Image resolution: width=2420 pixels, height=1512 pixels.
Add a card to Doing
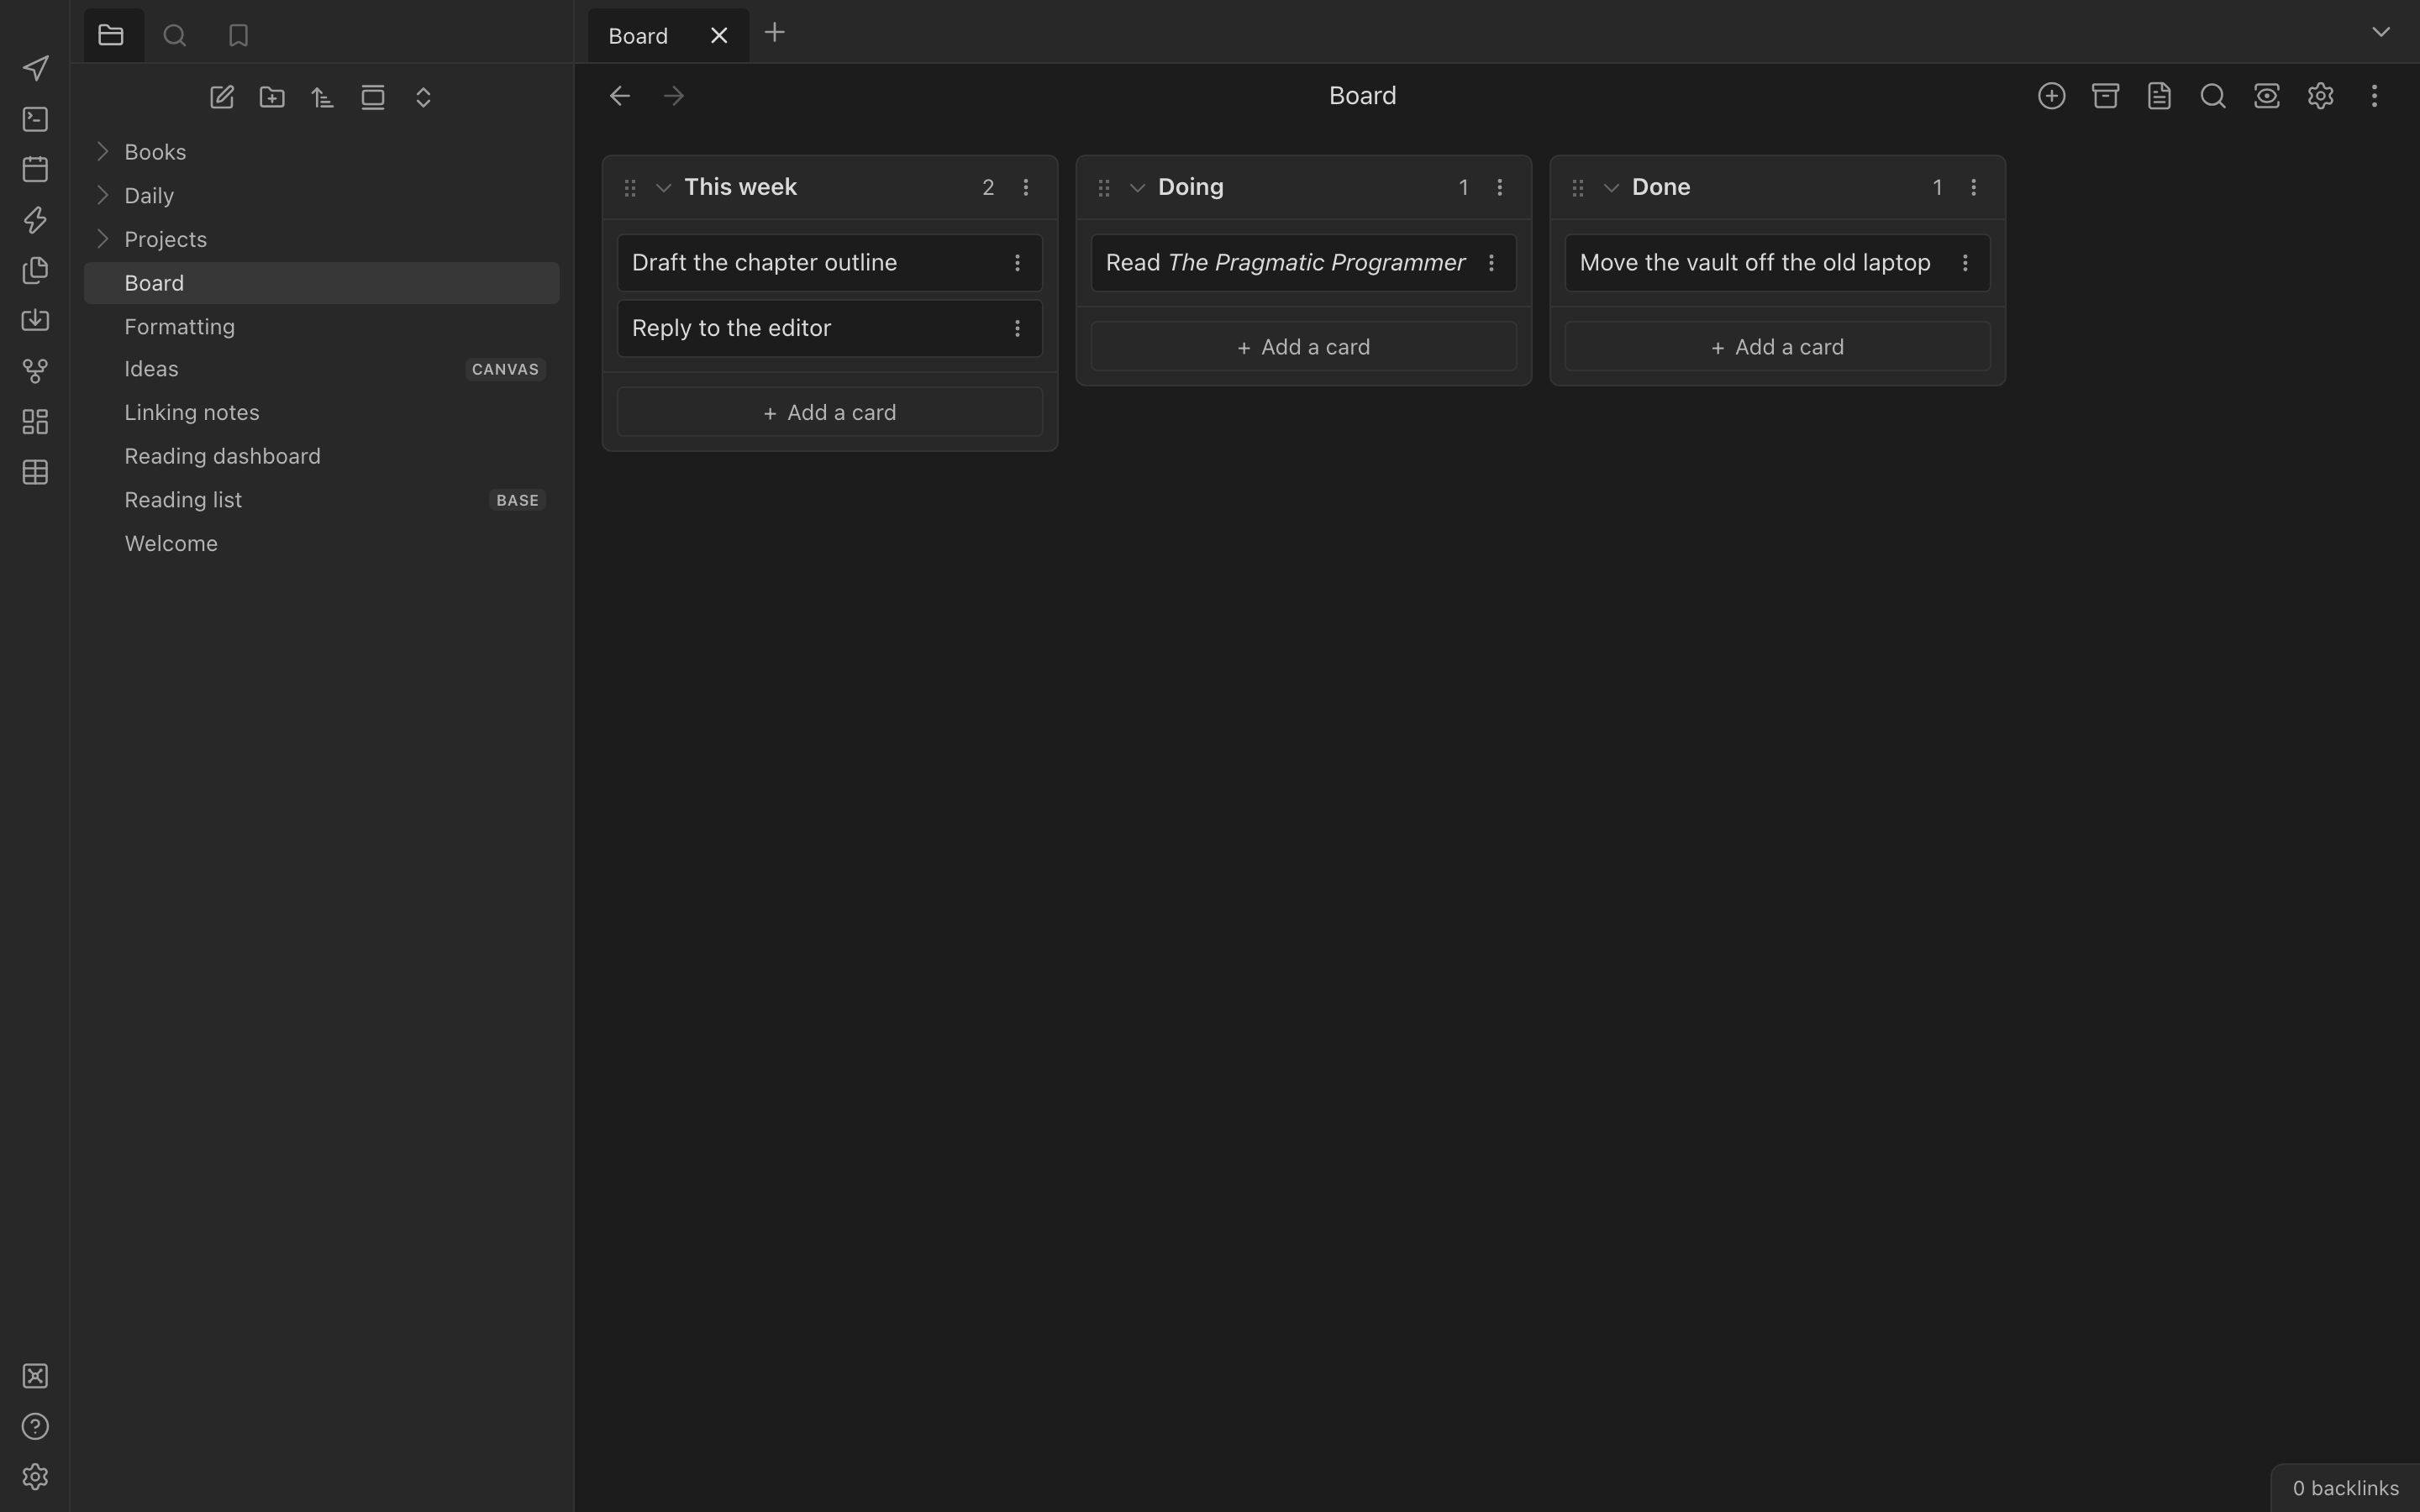pos(1304,347)
